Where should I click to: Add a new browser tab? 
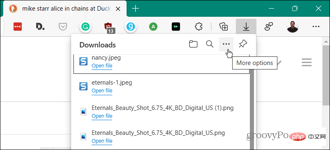point(135,9)
